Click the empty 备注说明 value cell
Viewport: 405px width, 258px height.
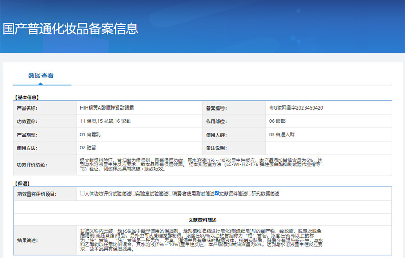[x=328, y=148]
